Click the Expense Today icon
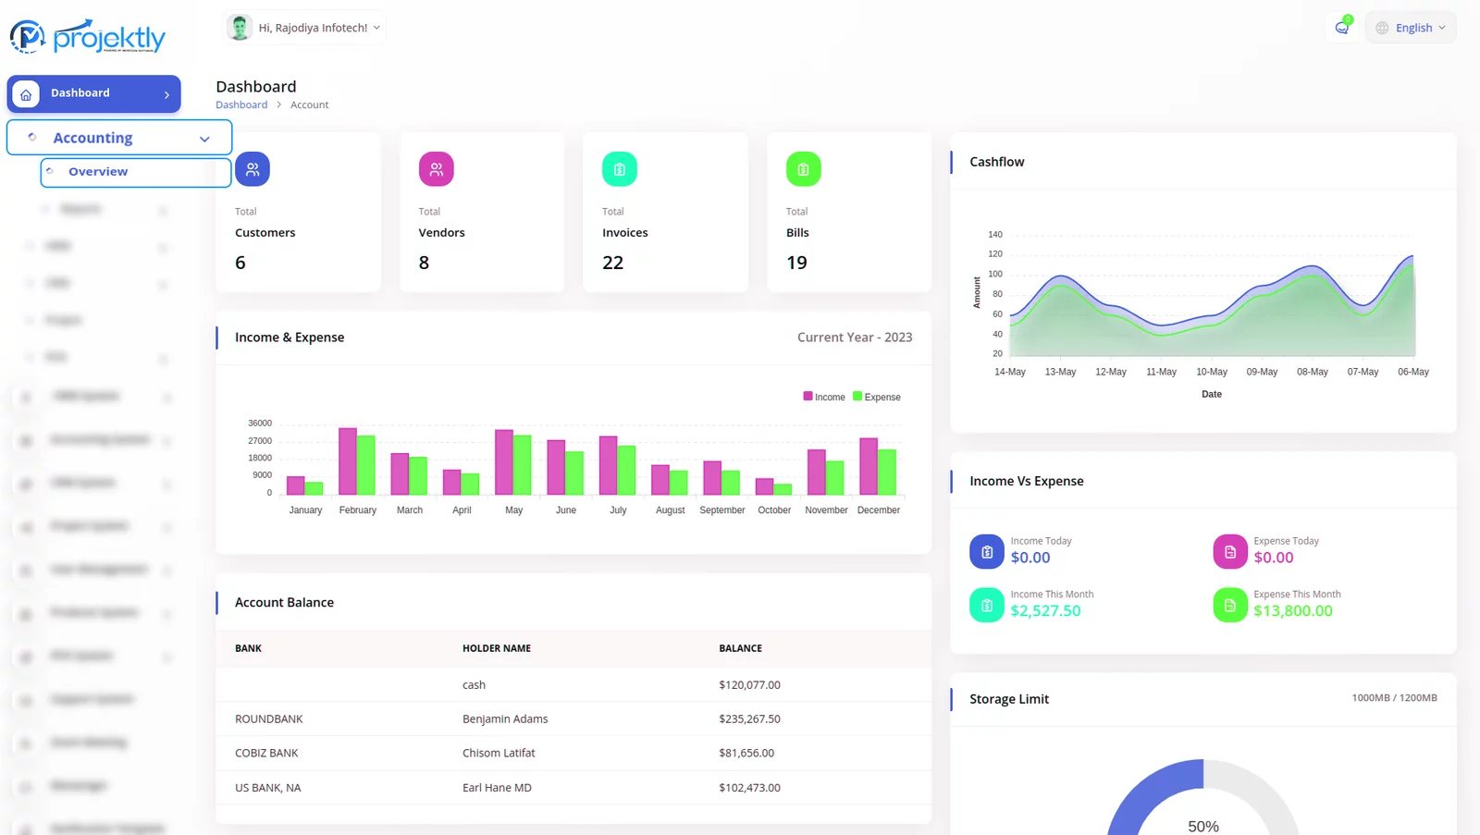Screen dimensions: 1480x835 pyautogui.click(x=1230, y=552)
